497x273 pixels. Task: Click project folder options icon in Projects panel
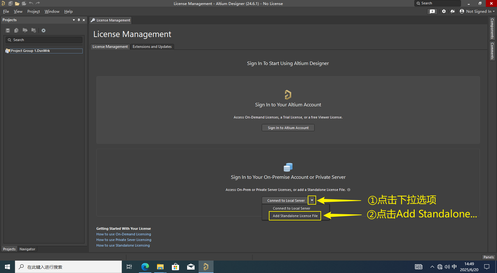pos(34,30)
